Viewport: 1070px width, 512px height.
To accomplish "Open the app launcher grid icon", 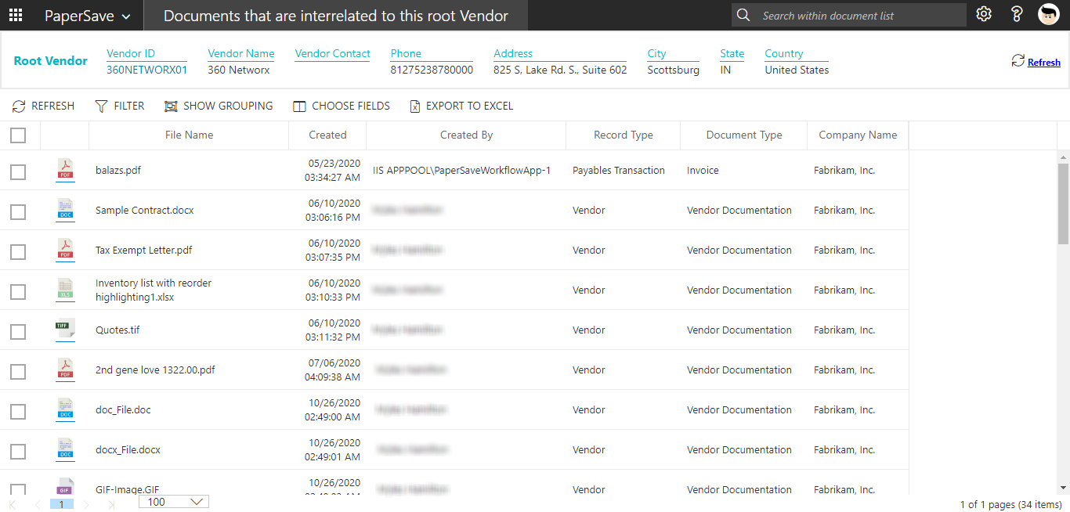I will tap(16, 15).
